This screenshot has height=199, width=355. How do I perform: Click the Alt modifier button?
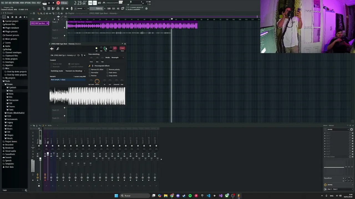point(118,9)
